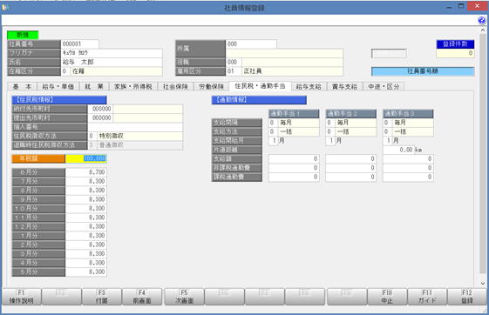Open F11 ガイド button
489x315 pixels.
point(427,297)
